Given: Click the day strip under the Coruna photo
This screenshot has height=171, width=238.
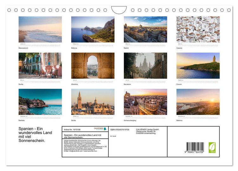Looking at the screenshot, I should pyautogui.click(x=198, y=81).
